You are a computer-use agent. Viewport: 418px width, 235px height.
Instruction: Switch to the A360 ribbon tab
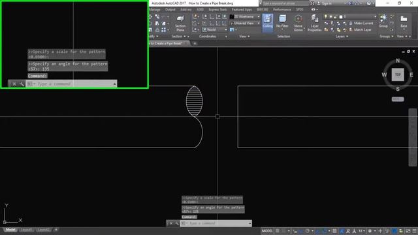click(x=200, y=10)
